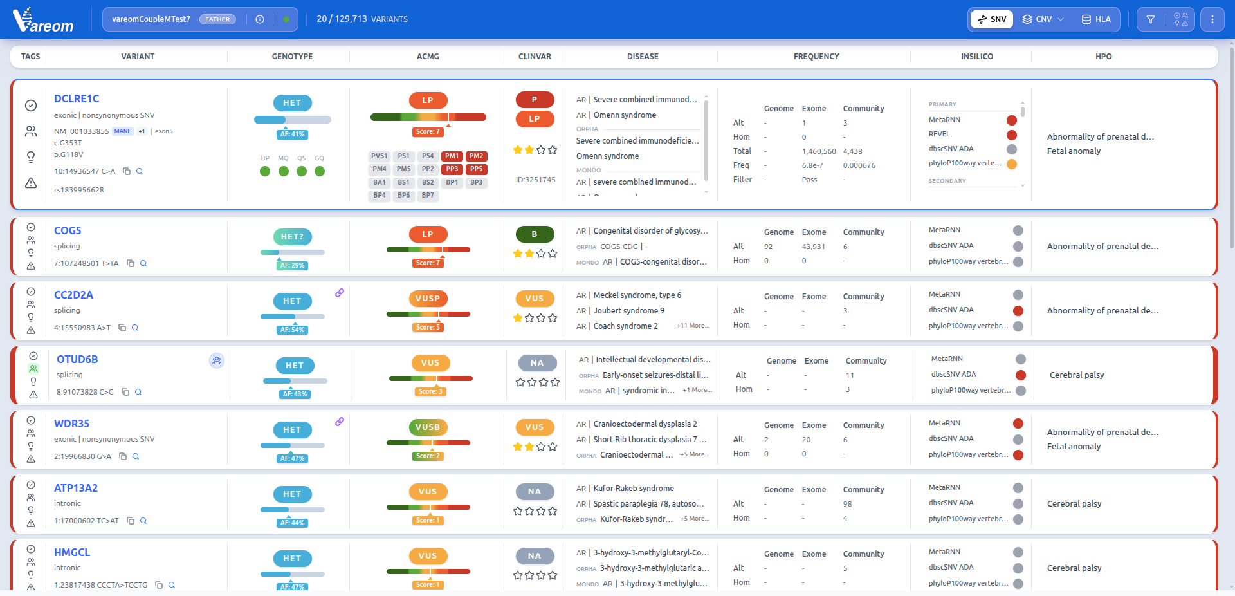Screen dimensions: 1235x596
Task: Open DCLRE1C warning triangle tag
Action: tap(31, 183)
